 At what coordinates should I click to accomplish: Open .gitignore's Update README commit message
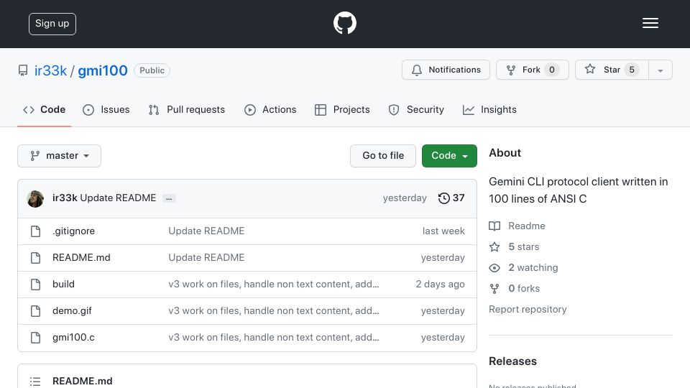206,231
